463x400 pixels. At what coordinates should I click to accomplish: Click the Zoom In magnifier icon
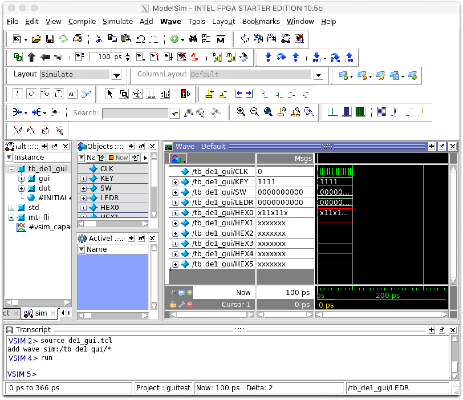(241, 112)
